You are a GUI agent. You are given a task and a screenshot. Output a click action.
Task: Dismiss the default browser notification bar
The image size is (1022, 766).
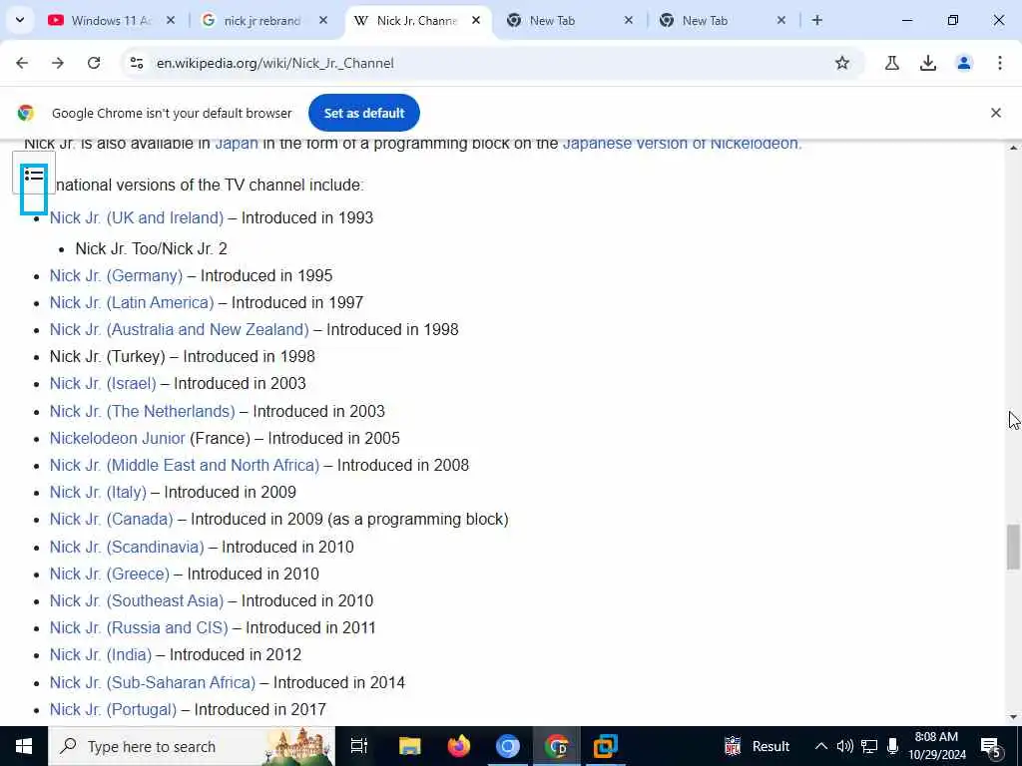click(996, 113)
